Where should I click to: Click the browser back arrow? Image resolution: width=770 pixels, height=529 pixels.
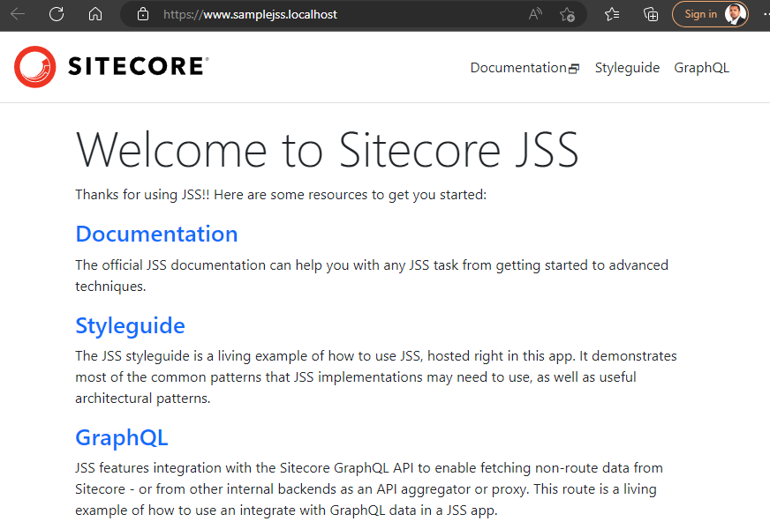[x=18, y=14]
